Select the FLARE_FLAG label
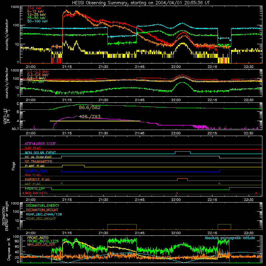This screenshot has width=266, height=266. point(35,166)
